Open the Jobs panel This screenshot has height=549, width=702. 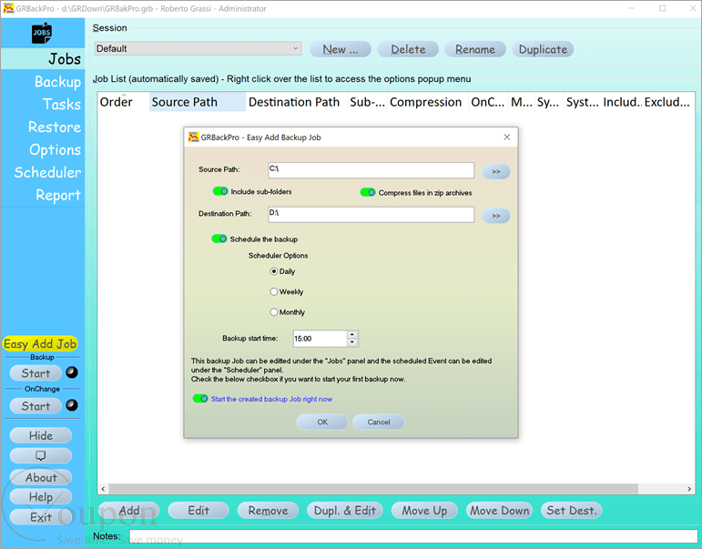(x=65, y=58)
